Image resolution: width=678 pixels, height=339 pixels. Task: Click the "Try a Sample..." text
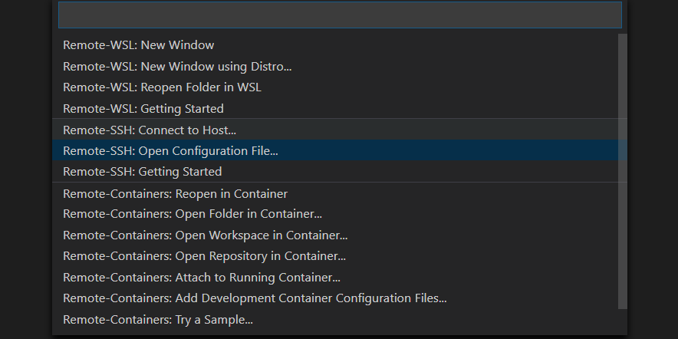[214, 320]
